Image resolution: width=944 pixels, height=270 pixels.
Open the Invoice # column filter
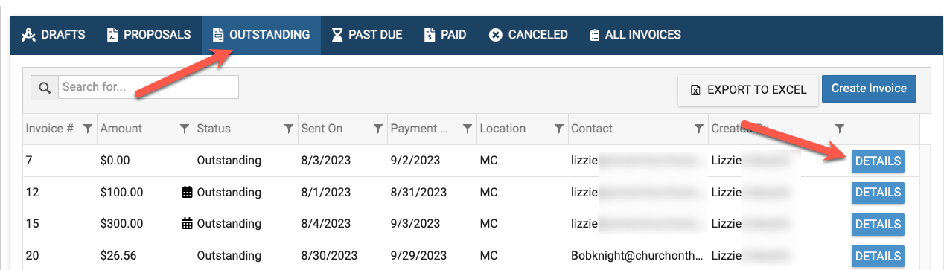88,129
